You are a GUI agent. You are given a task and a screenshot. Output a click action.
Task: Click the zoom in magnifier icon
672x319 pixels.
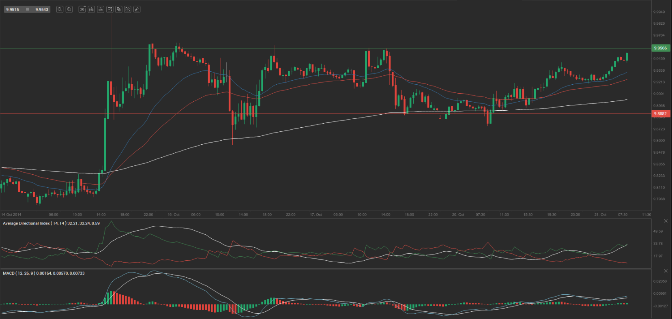pos(69,9)
